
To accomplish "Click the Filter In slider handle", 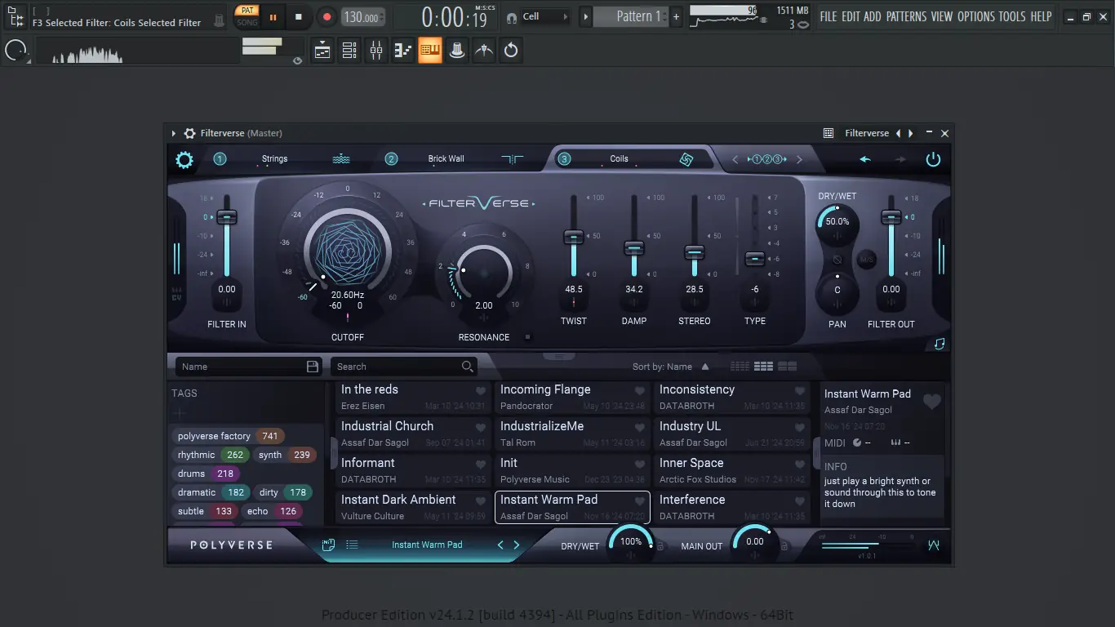I will pos(227,217).
